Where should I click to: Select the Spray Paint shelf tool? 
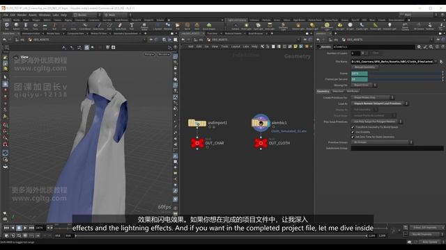(121, 26)
